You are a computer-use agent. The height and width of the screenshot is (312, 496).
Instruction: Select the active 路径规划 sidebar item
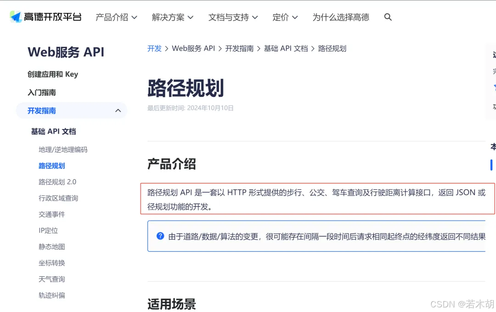[x=51, y=166]
